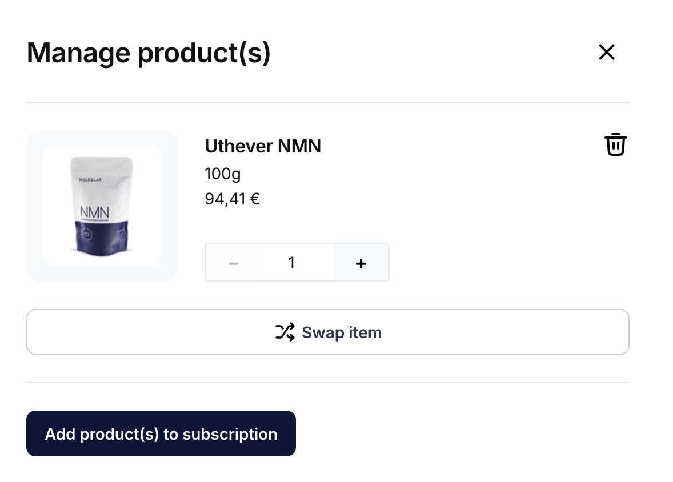Select the Swap item button
The width and height of the screenshot is (673, 482).
(328, 332)
